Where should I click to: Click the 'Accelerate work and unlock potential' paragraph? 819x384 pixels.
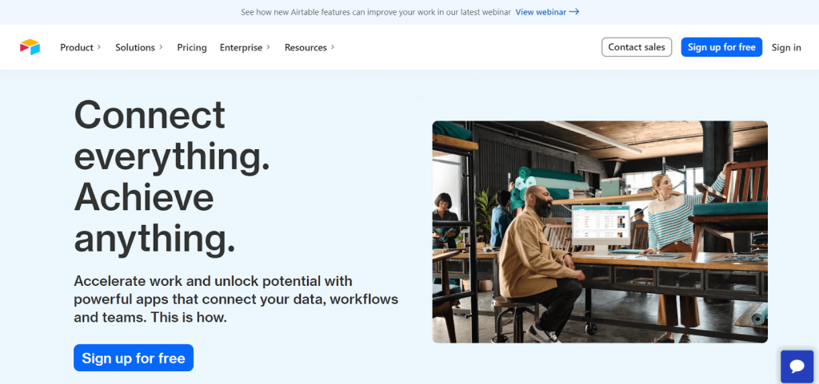coord(236,299)
